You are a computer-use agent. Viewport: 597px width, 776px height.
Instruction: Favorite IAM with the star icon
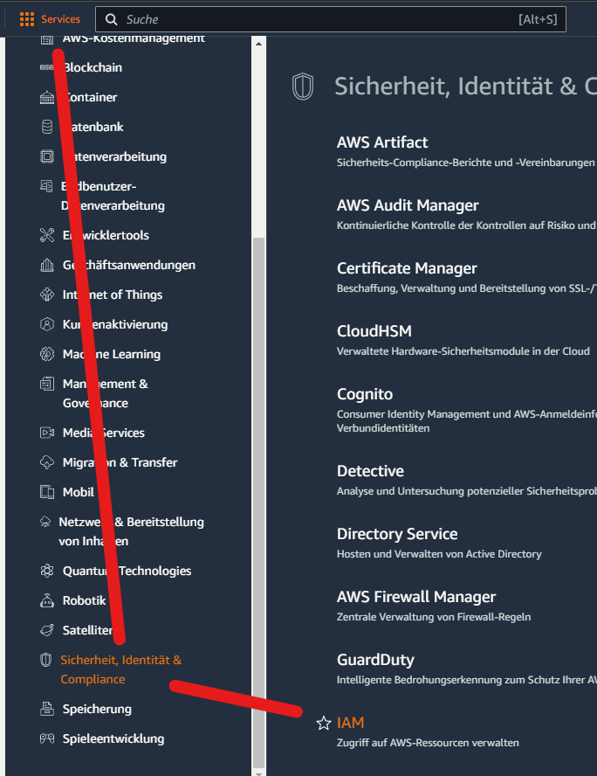point(324,723)
